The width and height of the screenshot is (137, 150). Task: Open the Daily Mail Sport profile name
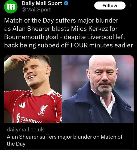coord(42,3)
